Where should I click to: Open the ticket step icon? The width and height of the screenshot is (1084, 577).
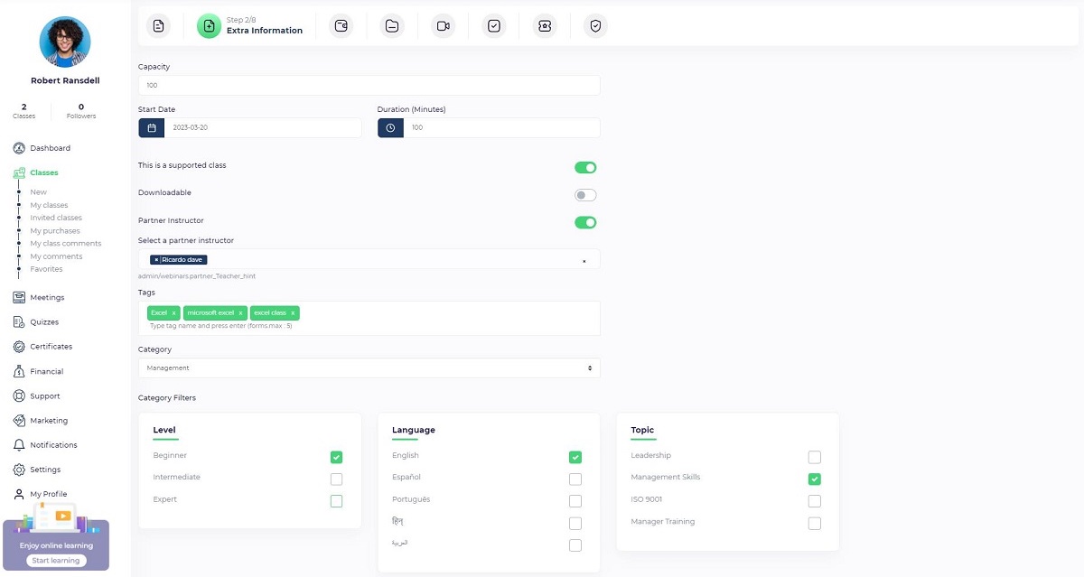pyautogui.click(x=544, y=26)
